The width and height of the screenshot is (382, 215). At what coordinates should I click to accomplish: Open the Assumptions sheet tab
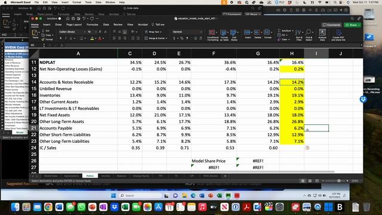tap(72, 176)
